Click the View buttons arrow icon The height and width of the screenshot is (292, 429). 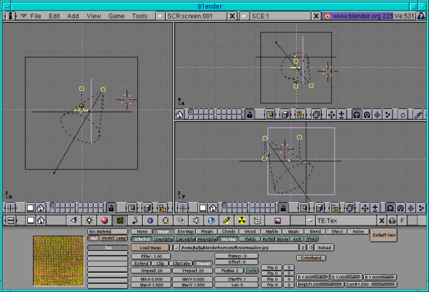click(x=73, y=221)
